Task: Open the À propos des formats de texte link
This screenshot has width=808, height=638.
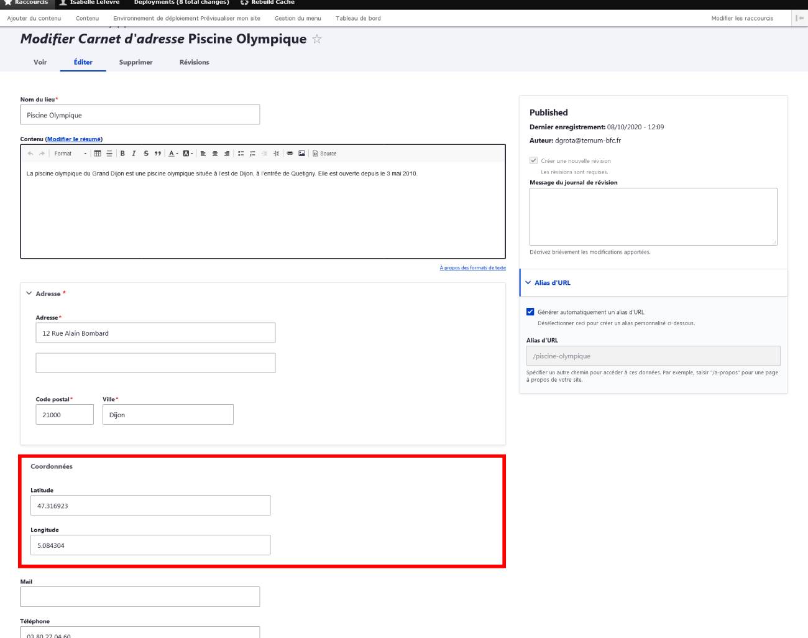Action: [x=472, y=268]
